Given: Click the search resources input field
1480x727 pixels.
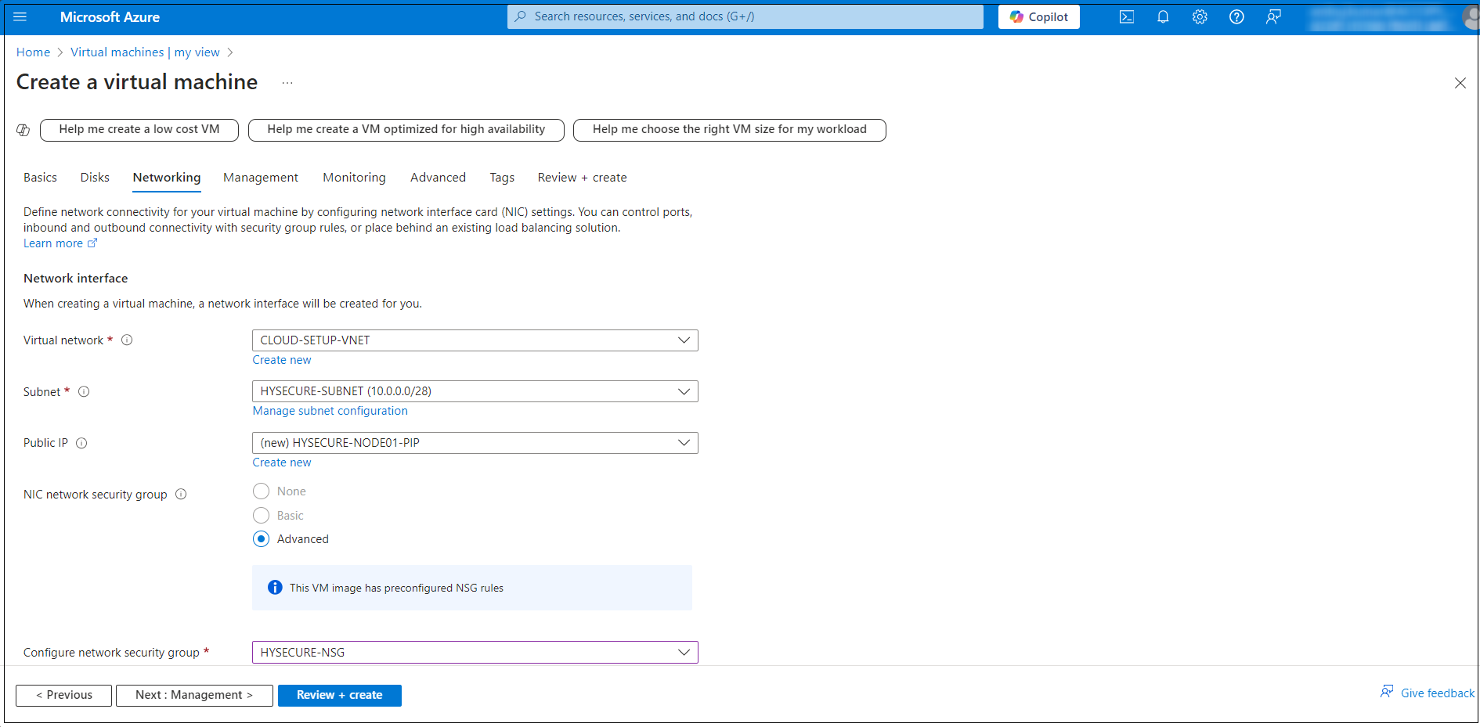Looking at the screenshot, I should 744,16.
